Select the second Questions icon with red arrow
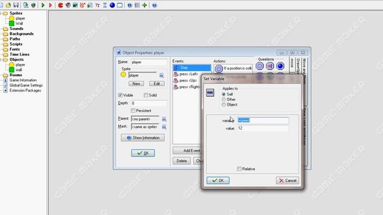383x215 pixels. click(x=270, y=66)
